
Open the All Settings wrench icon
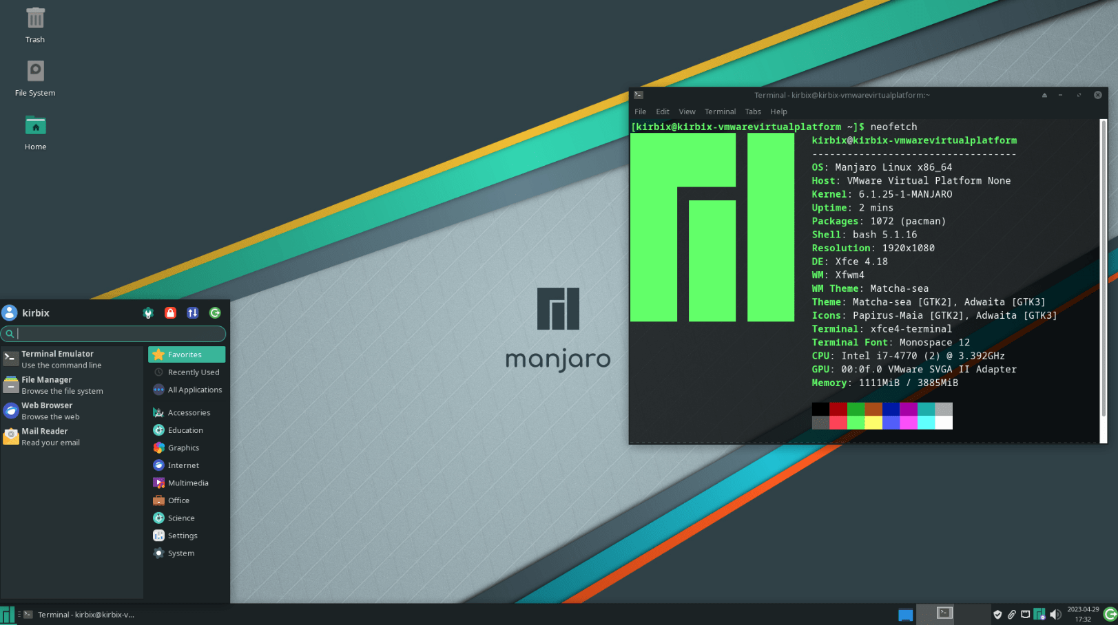148,313
